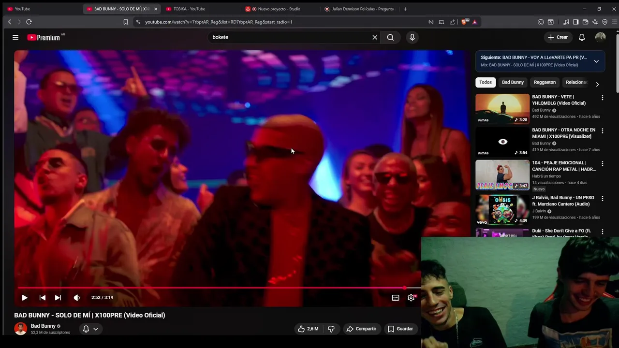
Task: Open the Bad Bunny channel avatar
Action: (x=20, y=329)
